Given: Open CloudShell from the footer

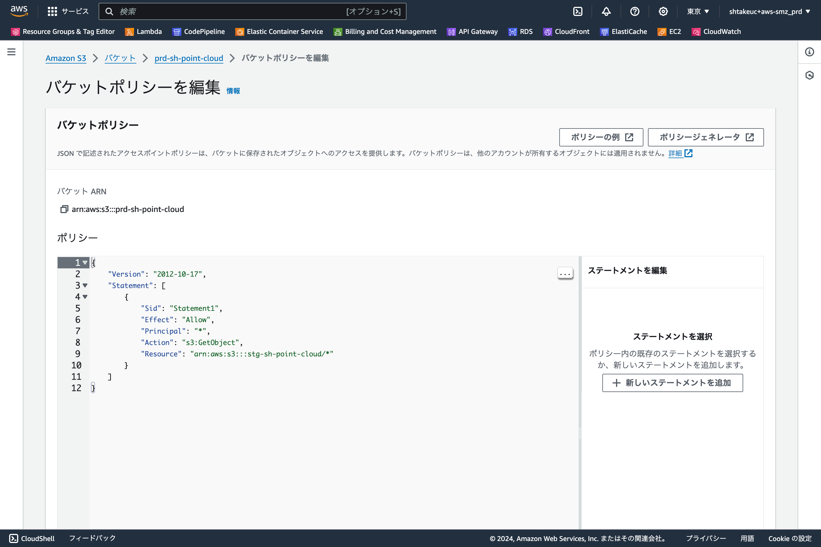Looking at the screenshot, I should (32, 538).
